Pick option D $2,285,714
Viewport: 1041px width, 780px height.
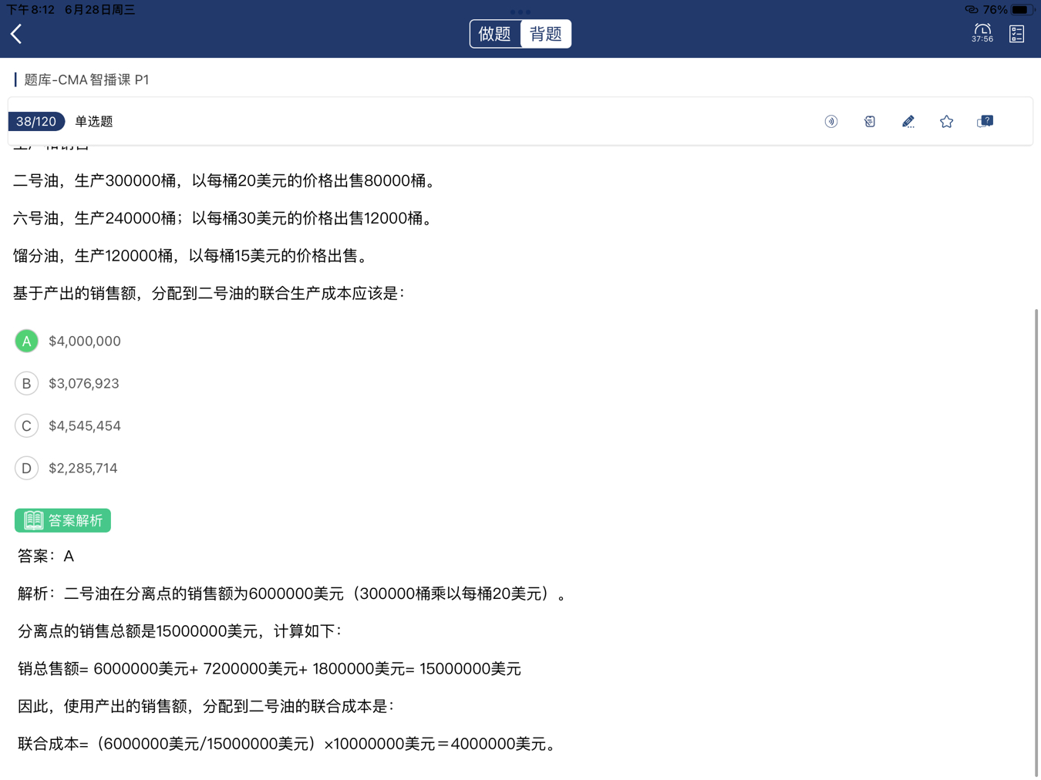pos(27,468)
